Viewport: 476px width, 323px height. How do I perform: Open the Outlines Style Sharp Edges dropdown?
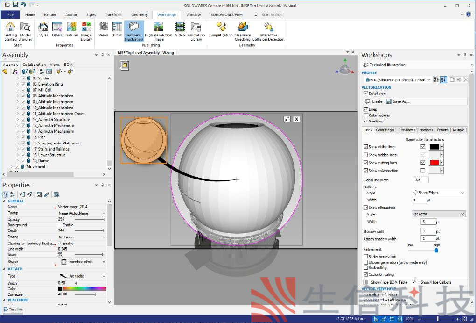click(438, 193)
